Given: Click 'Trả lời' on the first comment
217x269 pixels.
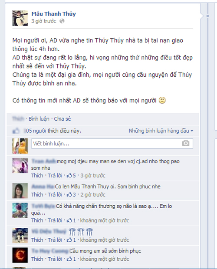Looking at the screenshot, I should pyautogui.click(x=55, y=176).
